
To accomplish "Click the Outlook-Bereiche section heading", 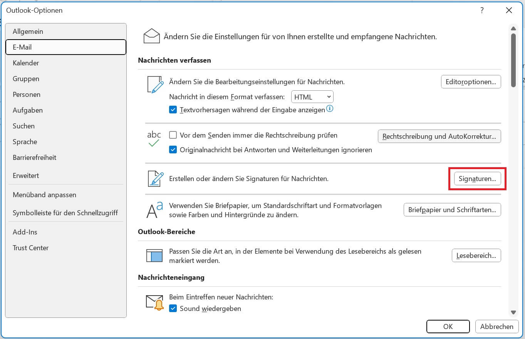I will coord(167,232).
